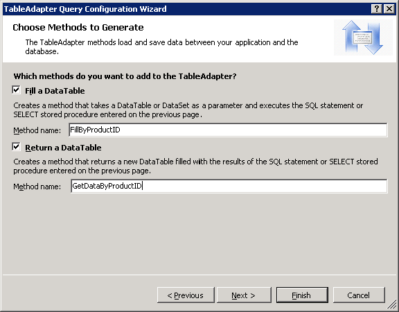Screen dimensions: 399x312
Task: Click the 'Return a DataTable' label text
Action: (x=63, y=148)
